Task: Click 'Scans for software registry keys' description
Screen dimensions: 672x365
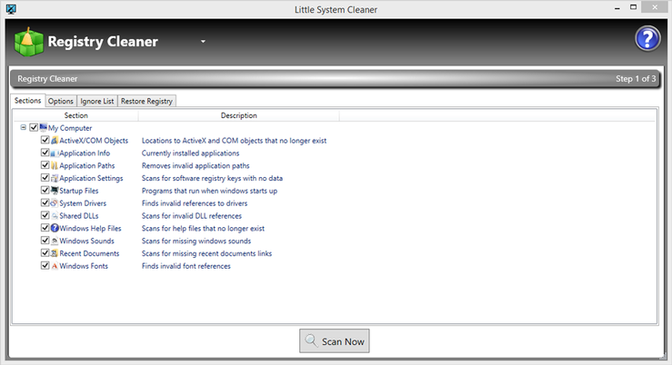Action: point(212,178)
